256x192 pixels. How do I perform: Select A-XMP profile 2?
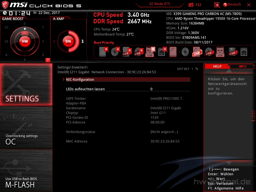(54, 41)
